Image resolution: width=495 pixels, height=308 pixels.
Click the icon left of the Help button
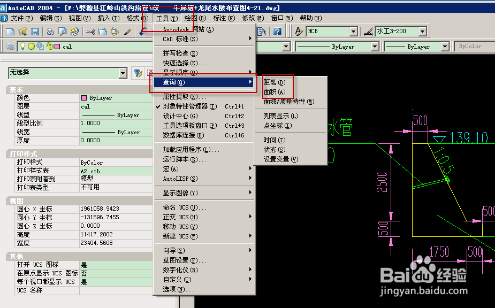coord(262,32)
